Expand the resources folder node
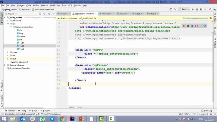This screenshot has height=122, width=217. click(8, 21)
